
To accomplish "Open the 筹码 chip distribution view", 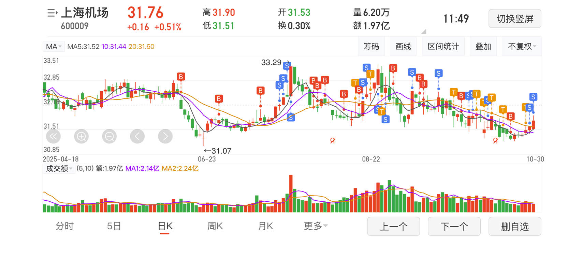I will [371, 46].
